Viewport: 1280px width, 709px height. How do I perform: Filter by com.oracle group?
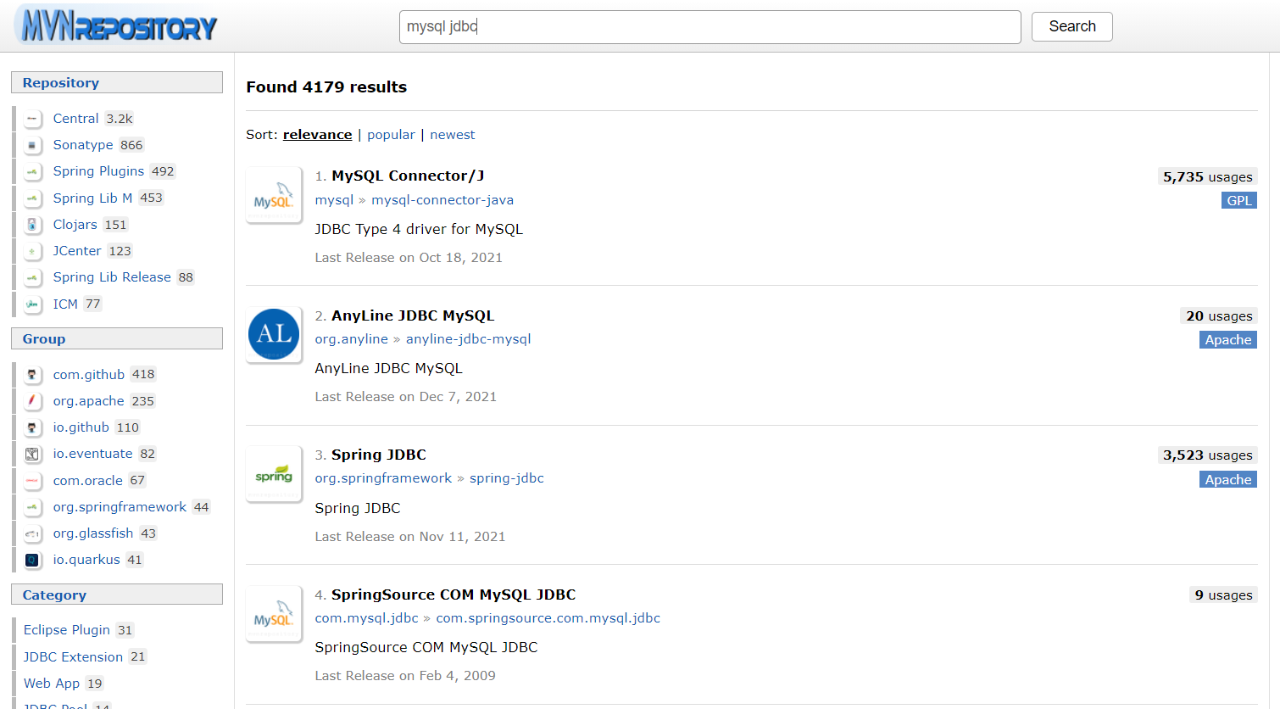click(x=87, y=481)
